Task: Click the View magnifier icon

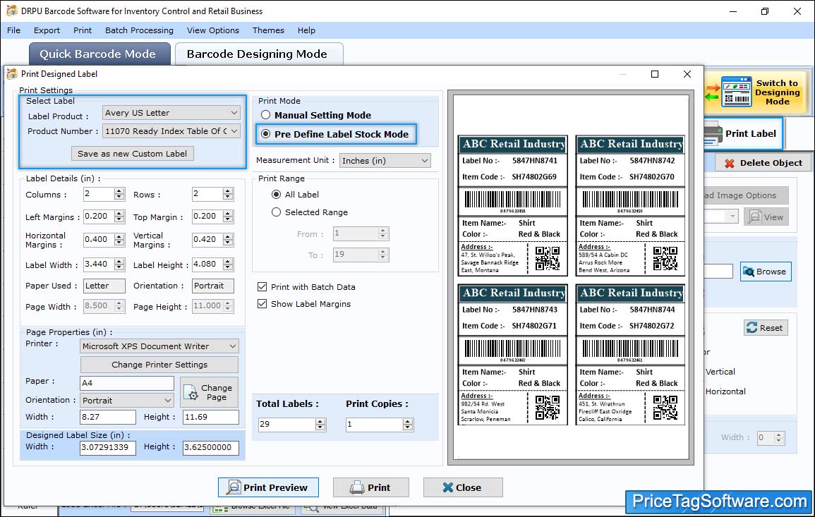Action: [754, 217]
